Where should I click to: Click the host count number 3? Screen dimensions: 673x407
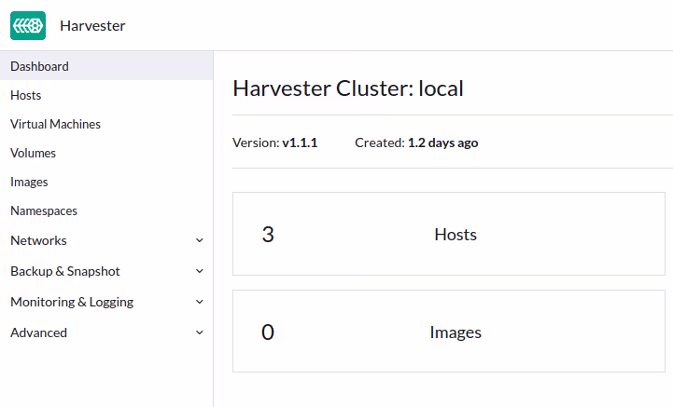point(268,235)
